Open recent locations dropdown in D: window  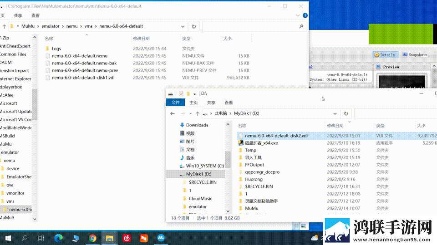191,113
